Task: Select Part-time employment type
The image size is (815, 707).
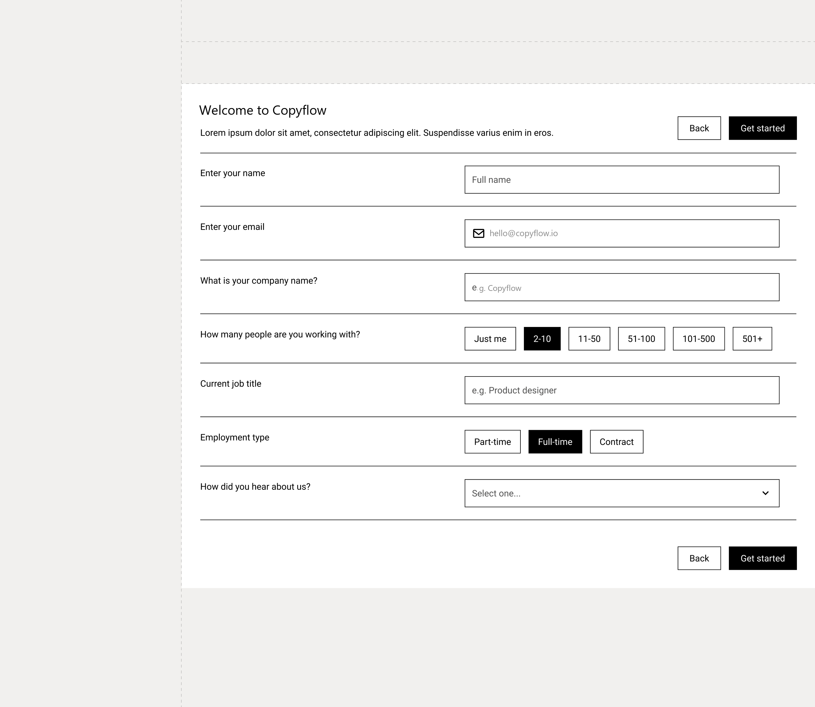Action: pos(492,441)
